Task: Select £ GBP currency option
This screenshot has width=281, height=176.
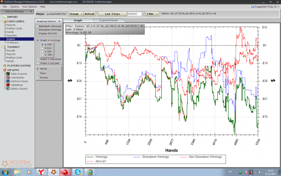Action: (42, 51)
